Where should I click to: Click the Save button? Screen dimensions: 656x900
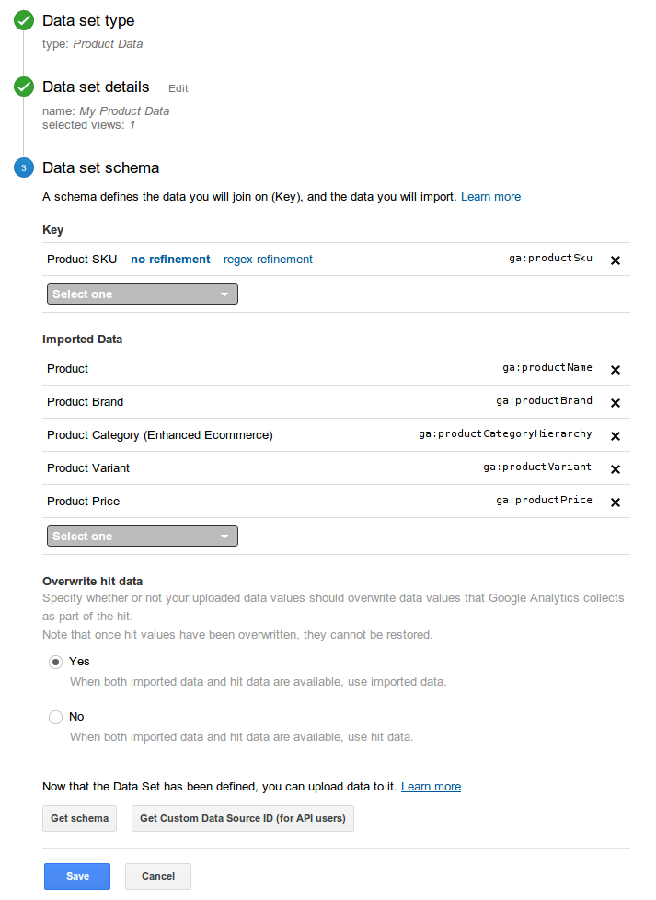click(77, 876)
